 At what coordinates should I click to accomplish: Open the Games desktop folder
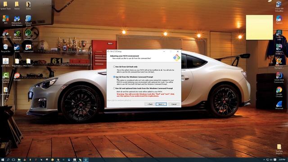click(17, 5)
